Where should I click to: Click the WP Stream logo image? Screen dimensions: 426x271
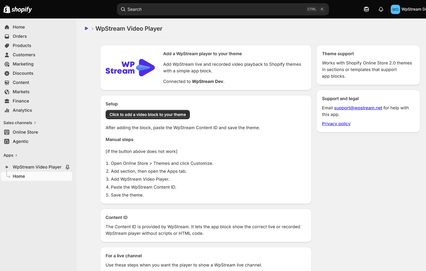point(130,68)
